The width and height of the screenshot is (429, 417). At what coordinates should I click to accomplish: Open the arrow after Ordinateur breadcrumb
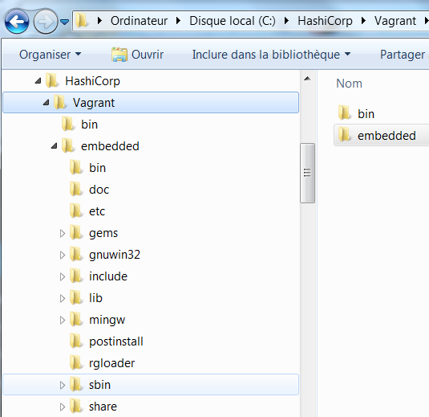click(178, 21)
